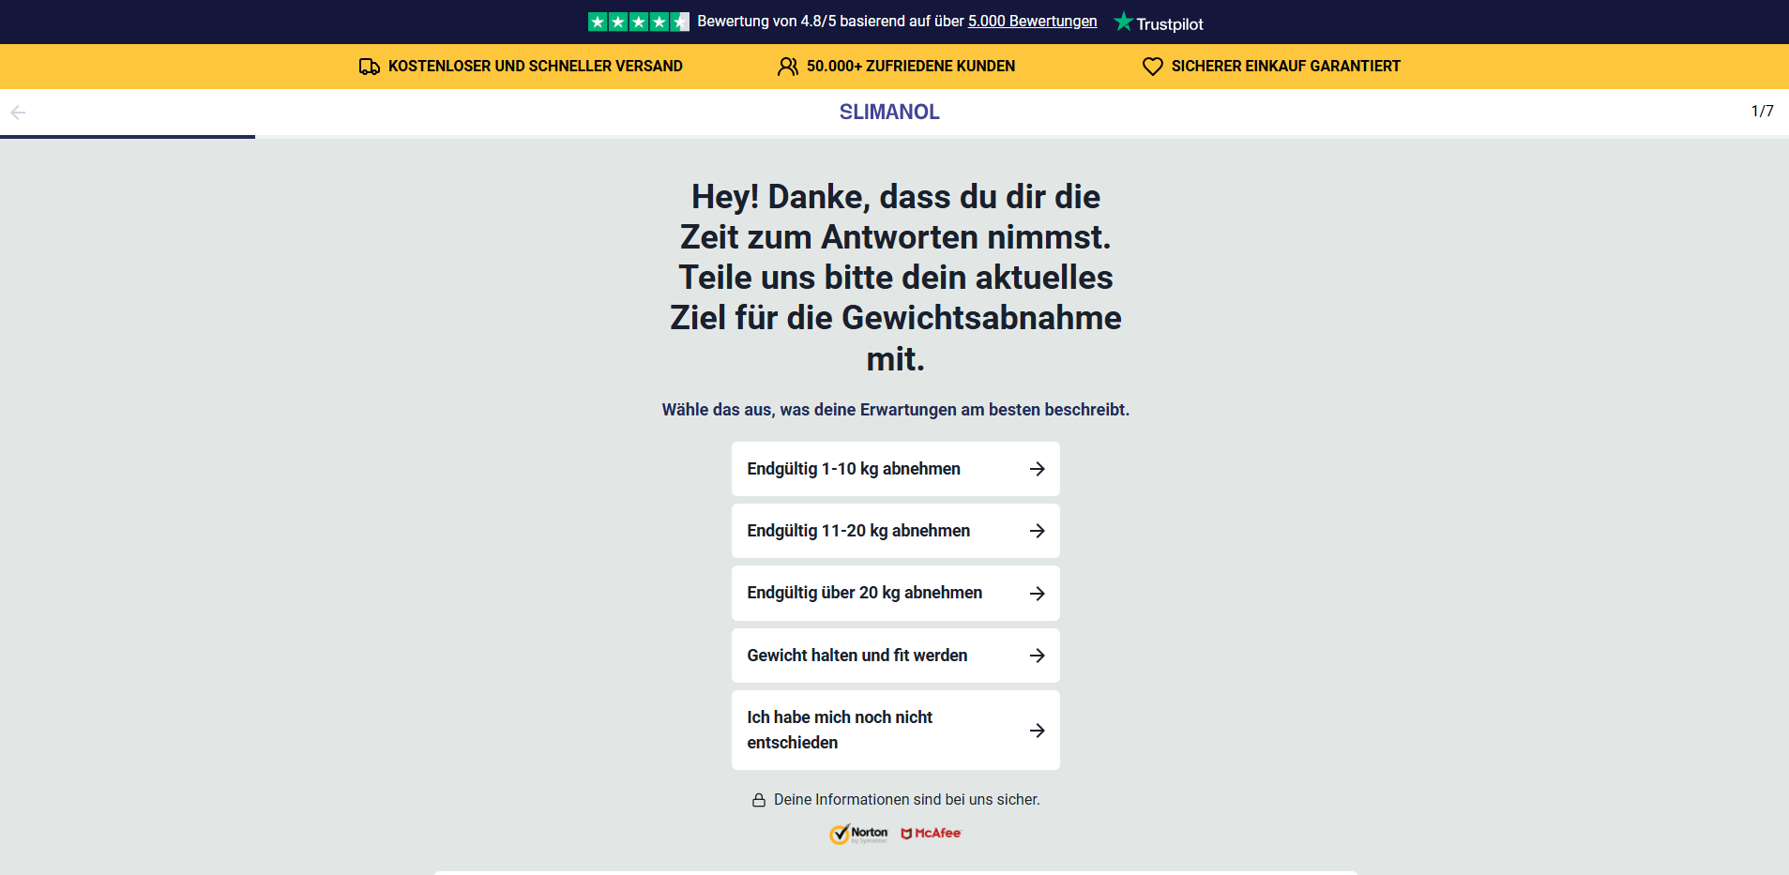This screenshot has width=1789, height=875.
Task: Click the heart icon for secure purchase
Action: [x=1152, y=67]
